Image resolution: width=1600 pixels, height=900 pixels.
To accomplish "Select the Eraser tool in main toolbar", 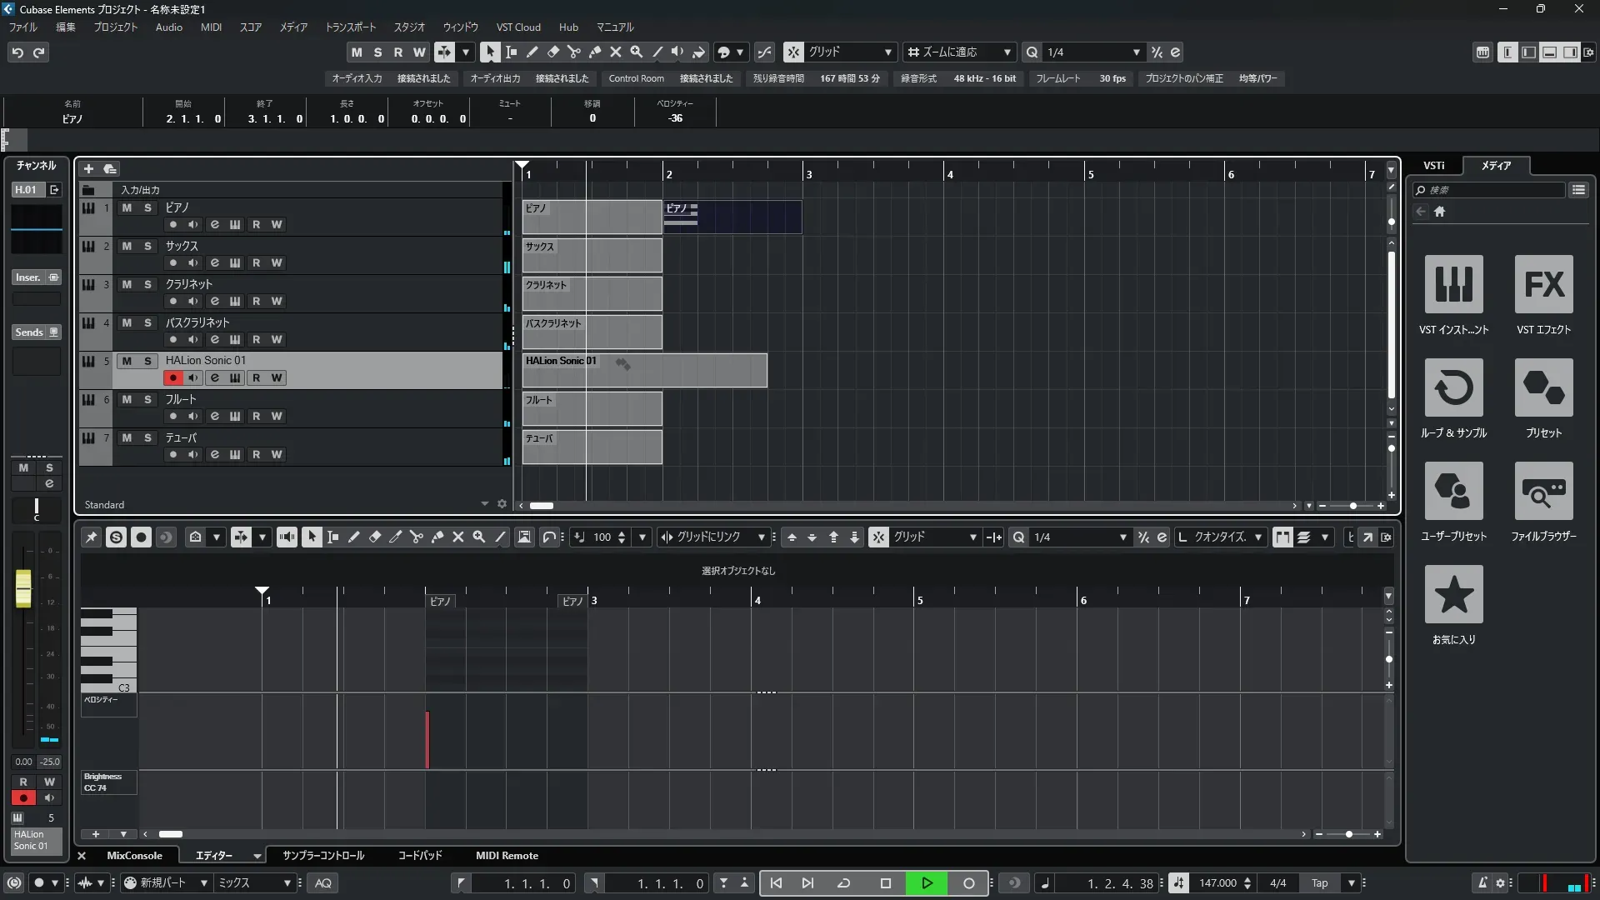I will point(553,52).
